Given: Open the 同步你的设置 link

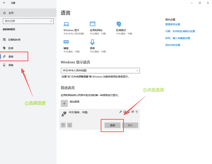Looking at the screenshot, I should [173, 45].
